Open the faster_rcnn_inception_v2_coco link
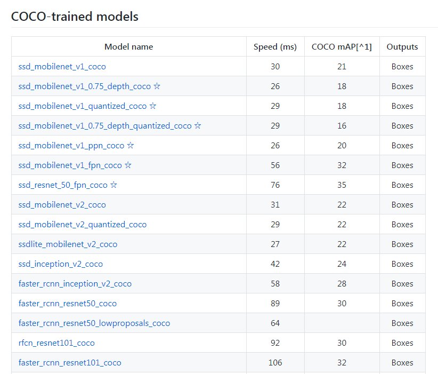 75,283
